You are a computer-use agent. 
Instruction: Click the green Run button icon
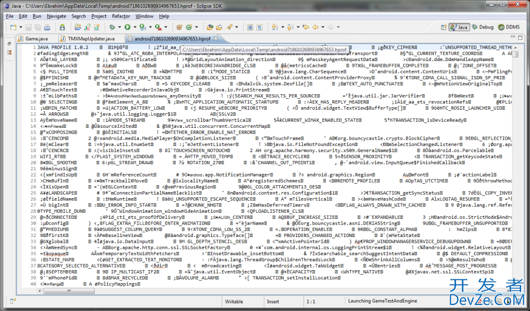127,27
